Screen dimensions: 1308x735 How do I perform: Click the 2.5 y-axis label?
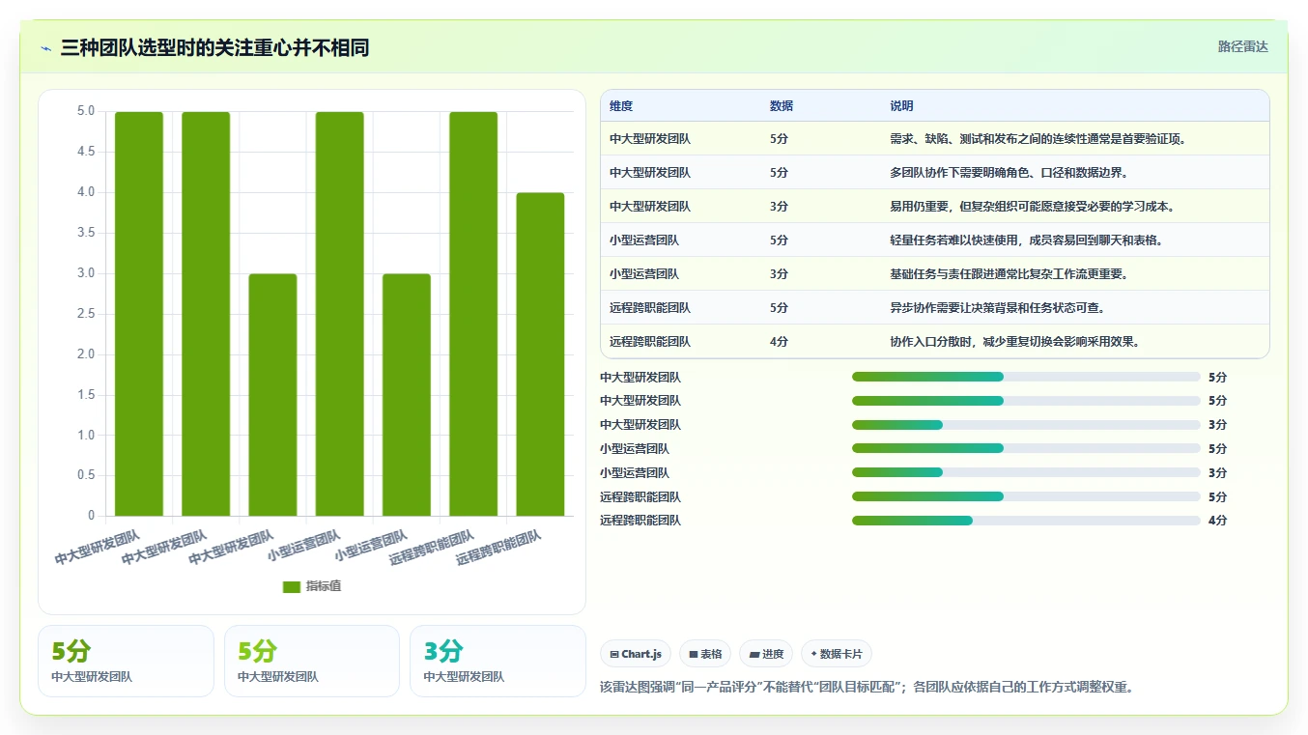(86, 314)
